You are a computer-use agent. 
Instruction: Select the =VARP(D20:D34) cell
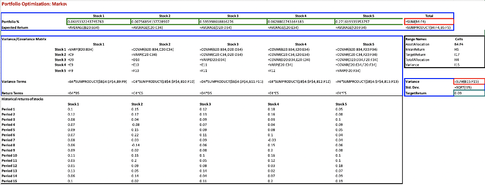pyautogui.click(x=213, y=60)
